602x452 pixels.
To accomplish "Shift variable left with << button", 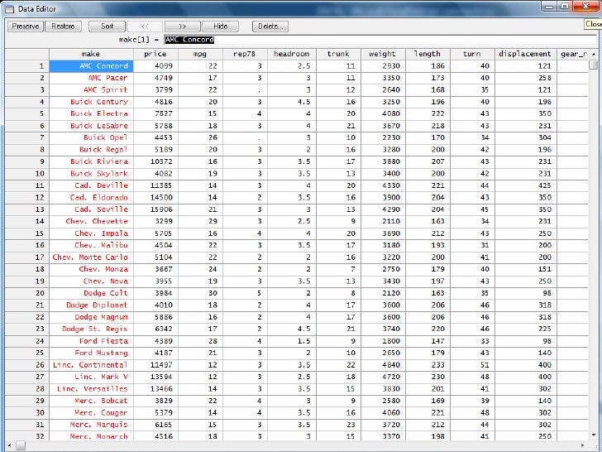I will [x=145, y=26].
